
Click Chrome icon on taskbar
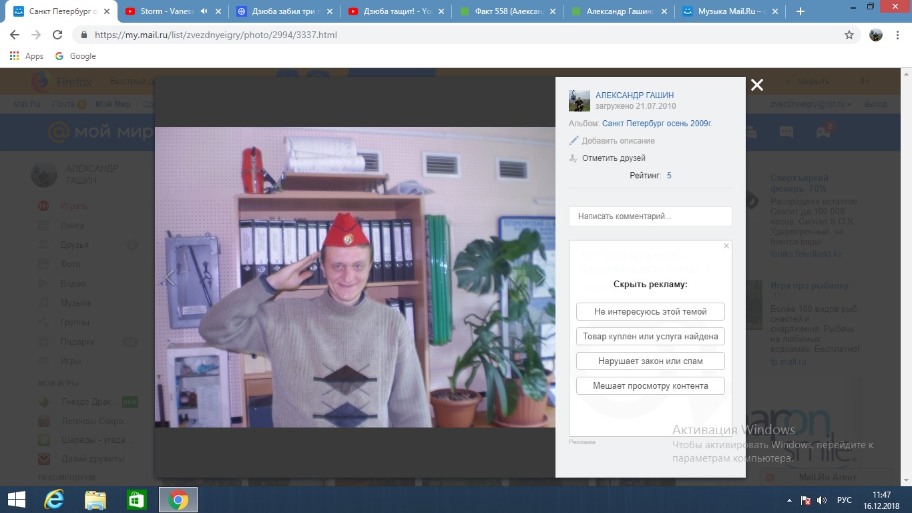pos(178,500)
